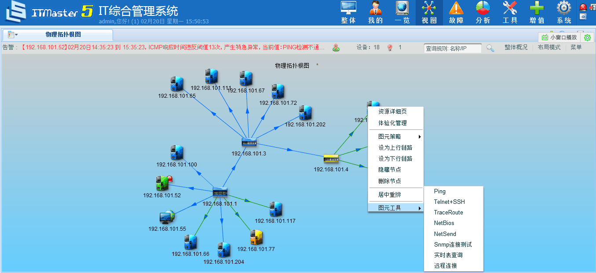Switch to the 视图 topology view module

[429, 13]
